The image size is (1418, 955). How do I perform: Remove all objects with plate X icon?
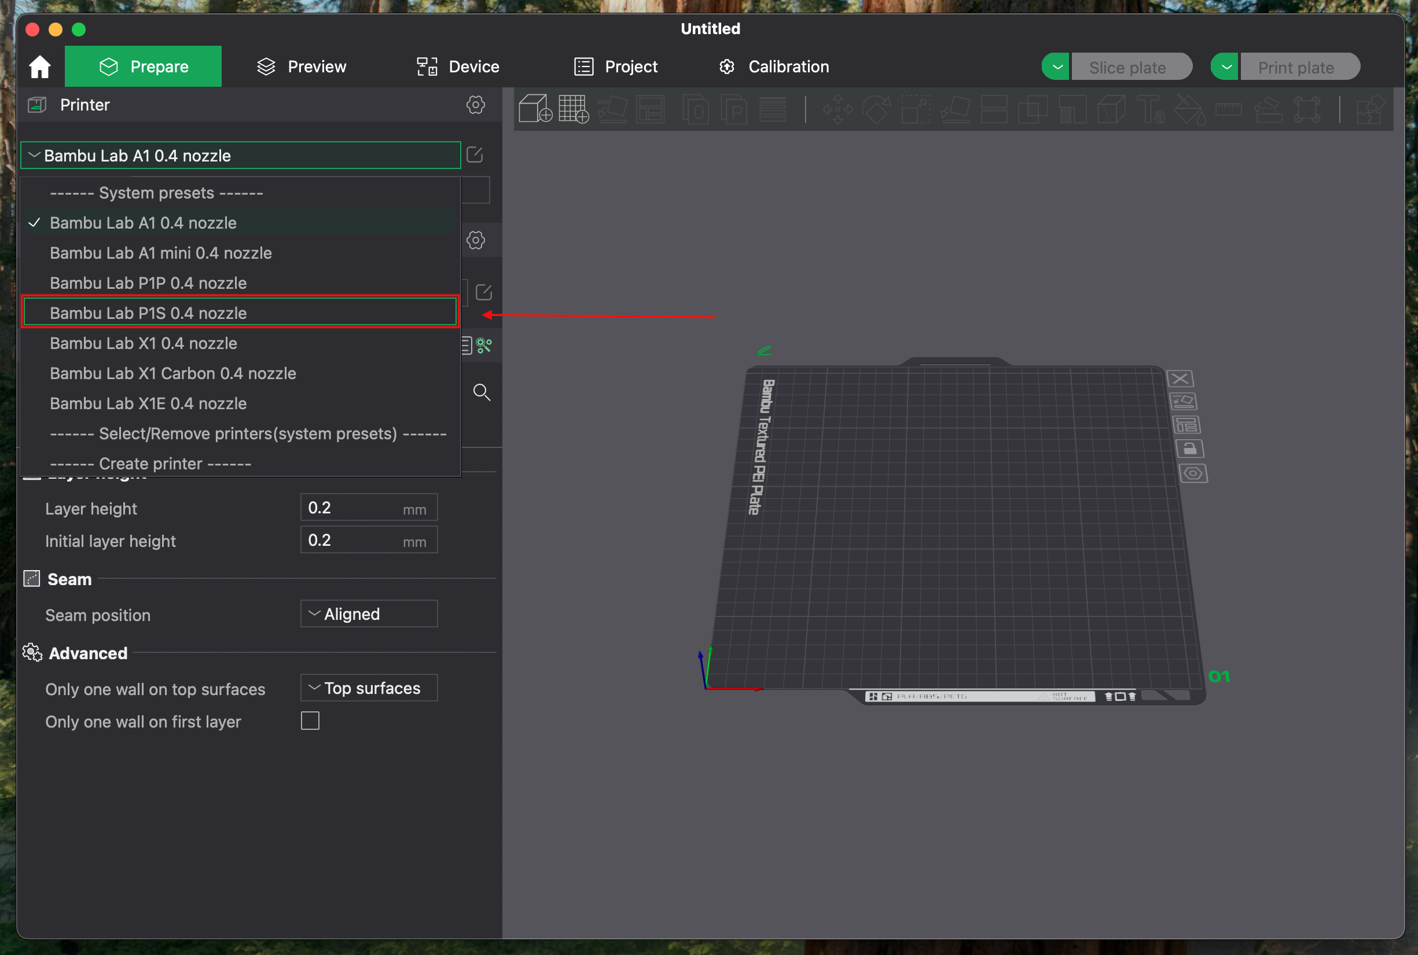(x=1180, y=379)
